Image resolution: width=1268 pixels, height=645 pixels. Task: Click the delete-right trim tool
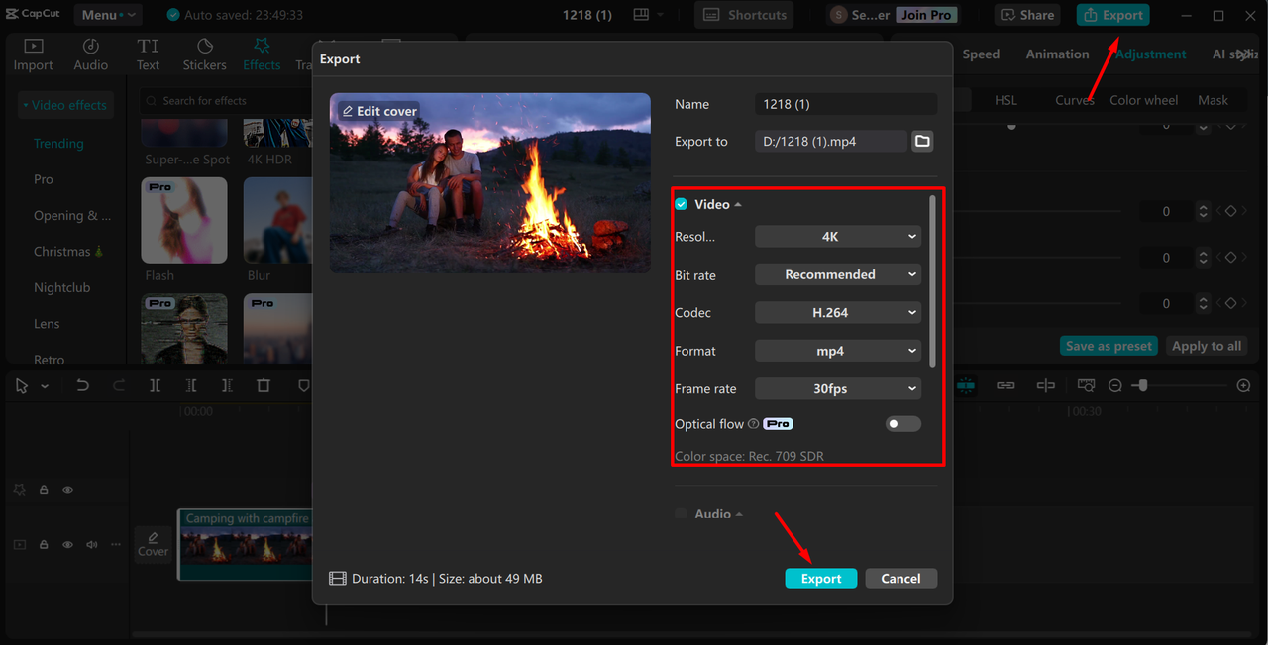click(x=227, y=386)
